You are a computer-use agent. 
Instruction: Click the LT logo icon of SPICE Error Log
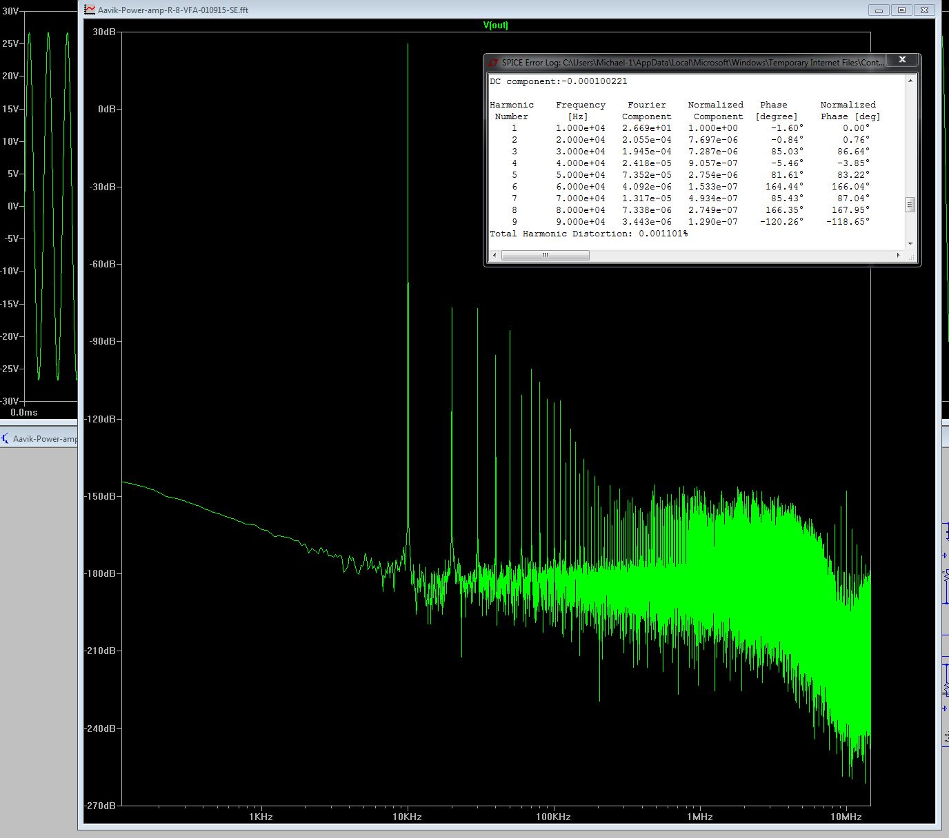(494, 62)
